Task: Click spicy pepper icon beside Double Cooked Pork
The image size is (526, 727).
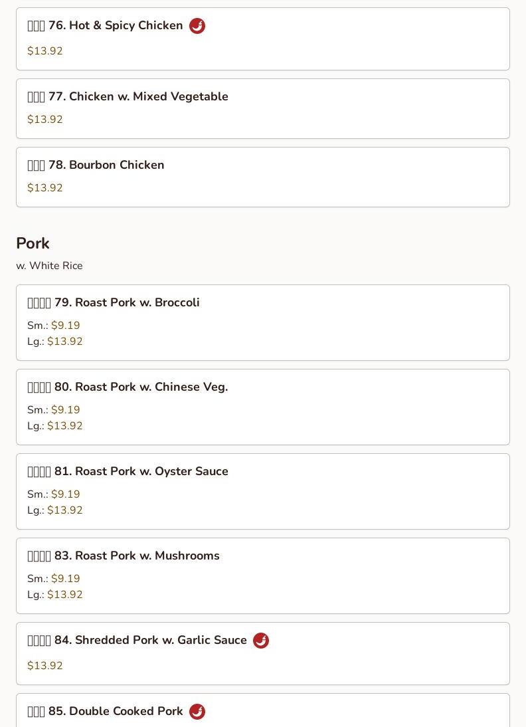Action: tap(197, 712)
